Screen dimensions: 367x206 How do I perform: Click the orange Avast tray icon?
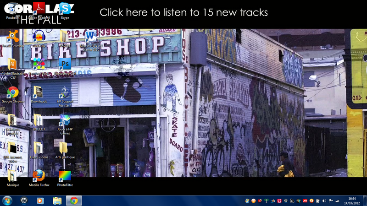[311, 201]
